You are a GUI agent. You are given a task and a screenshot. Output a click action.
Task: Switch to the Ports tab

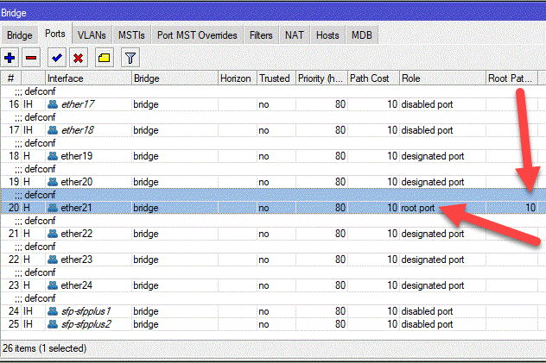[55, 34]
